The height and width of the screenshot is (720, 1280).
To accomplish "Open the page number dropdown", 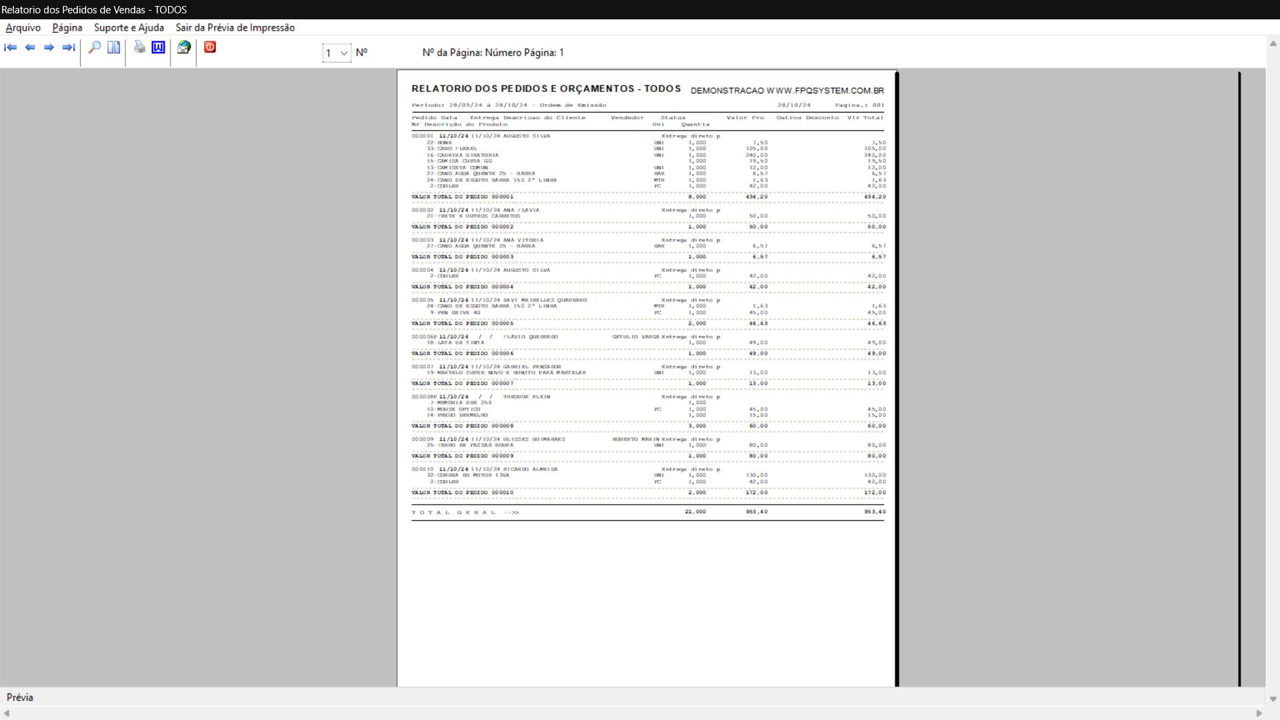I will click(337, 53).
